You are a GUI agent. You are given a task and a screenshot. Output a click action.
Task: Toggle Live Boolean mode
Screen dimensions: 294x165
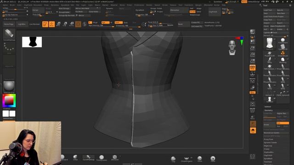pyautogui.click(x=34, y=24)
